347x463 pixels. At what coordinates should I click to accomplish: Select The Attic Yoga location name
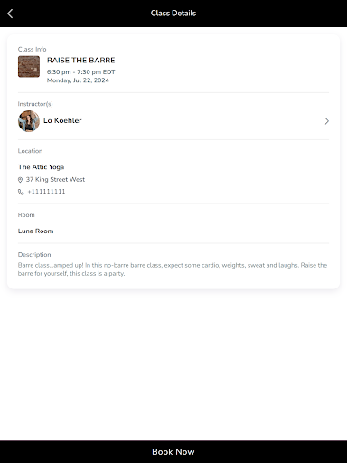tap(41, 167)
